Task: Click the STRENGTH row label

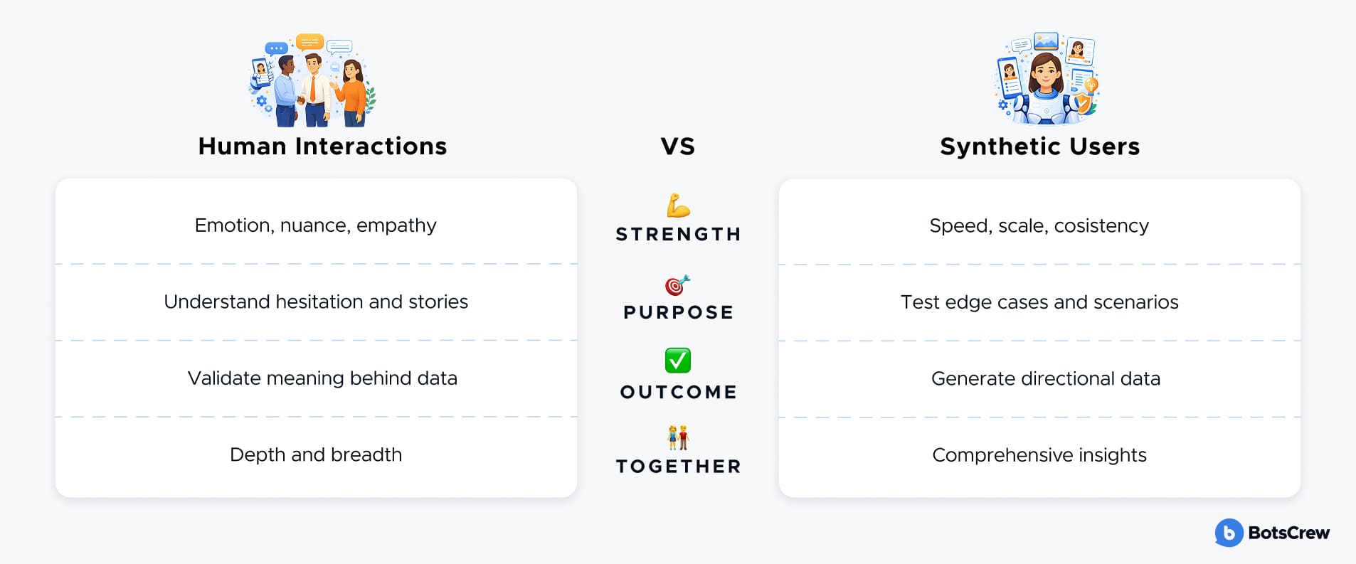Action: coord(678,234)
